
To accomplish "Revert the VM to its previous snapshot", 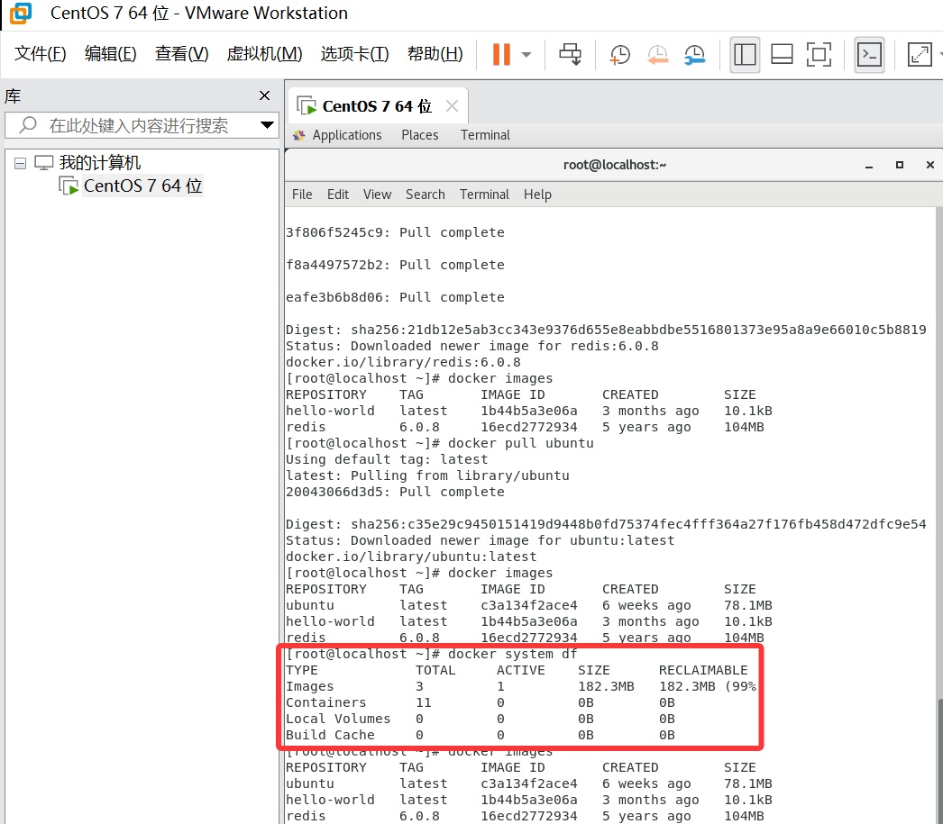I will (x=657, y=55).
